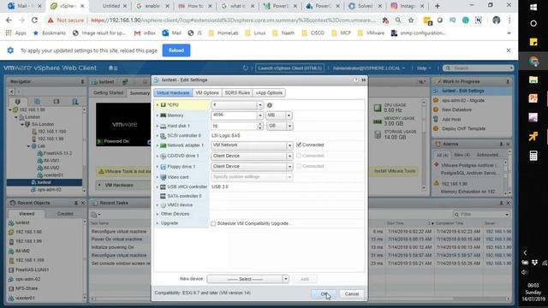Bookmark this page with the star icon

click(411, 21)
